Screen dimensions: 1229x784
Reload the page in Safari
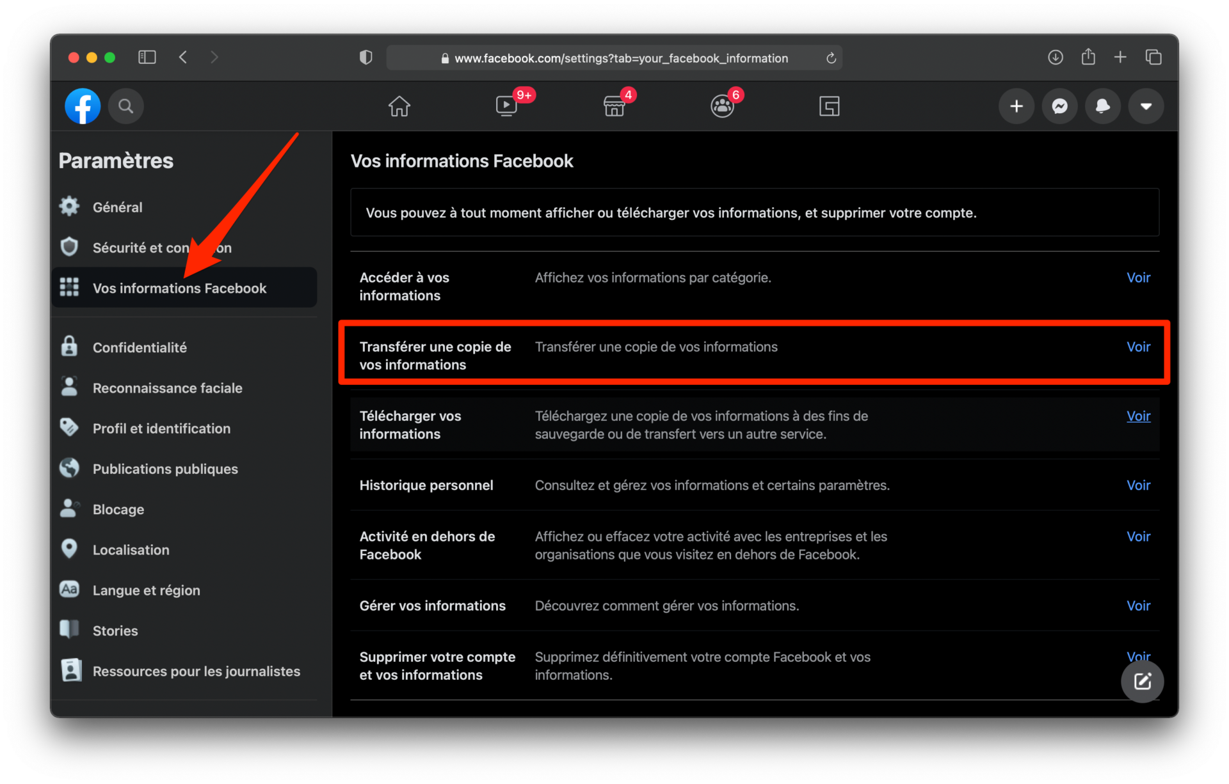tap(831, 58)
